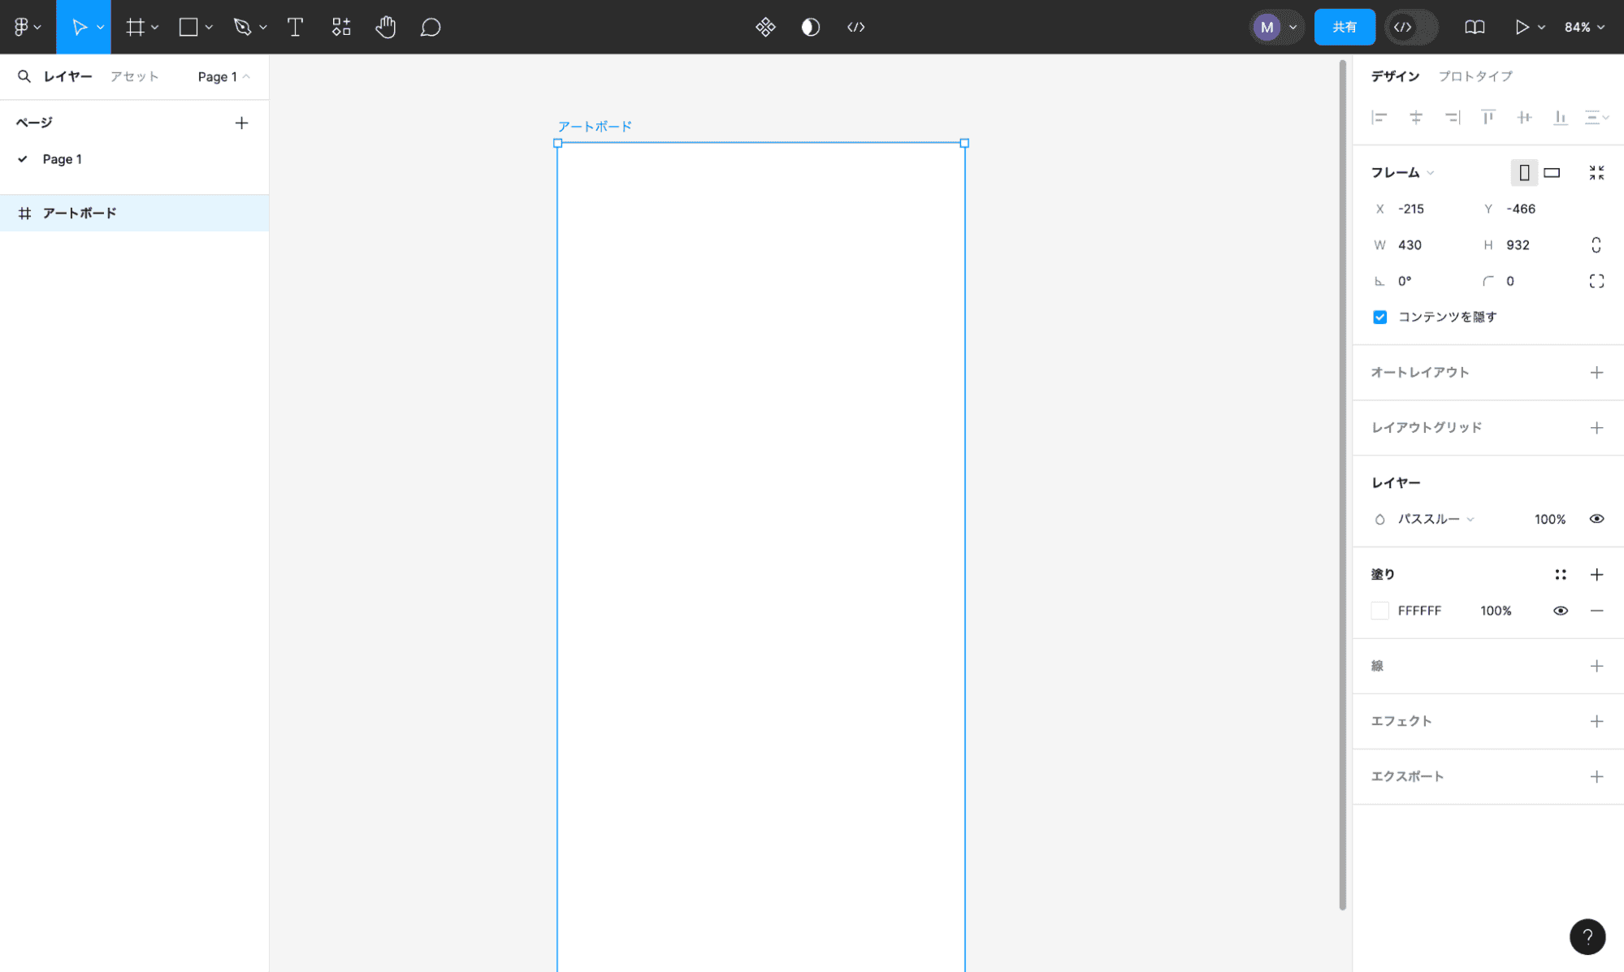Click the FFFFFF fill color swatch
The height and width of the screenshot is (972, 1624).
pyautogui.click(x=1379, y=611)
